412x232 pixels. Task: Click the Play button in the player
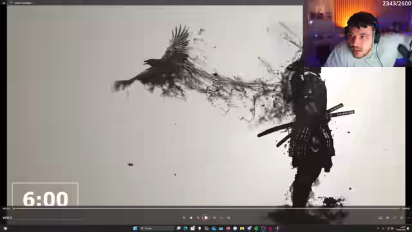pyautogui.click(x=206, y=218)
